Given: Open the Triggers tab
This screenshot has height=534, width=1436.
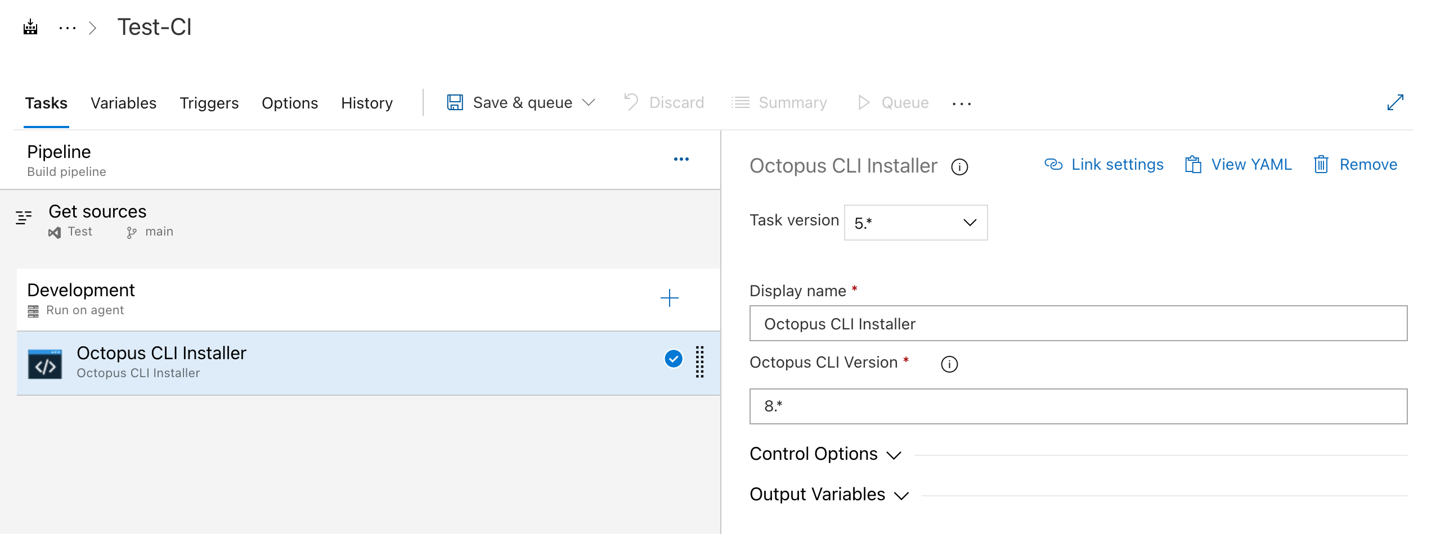Looking at the screenshot, I should point(209,103).
